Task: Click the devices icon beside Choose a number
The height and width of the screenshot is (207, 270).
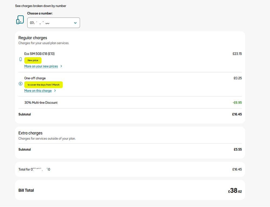Action: click(20, 20)
